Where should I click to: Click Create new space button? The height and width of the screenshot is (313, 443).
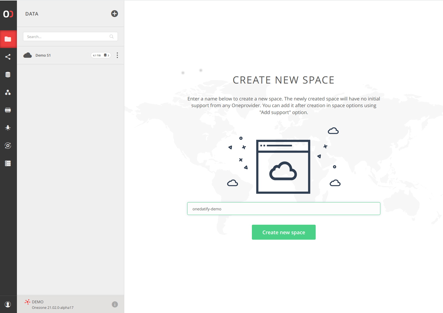coord(284,232)
